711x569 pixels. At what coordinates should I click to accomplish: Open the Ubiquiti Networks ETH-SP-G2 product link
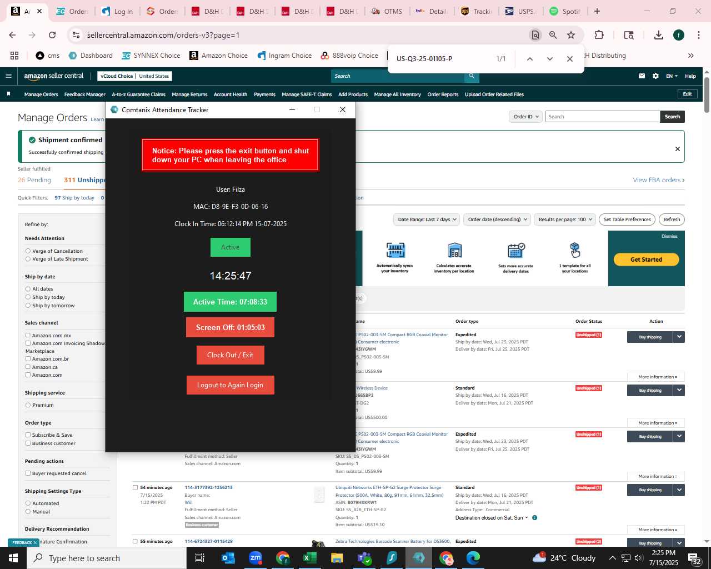point(389,491)
